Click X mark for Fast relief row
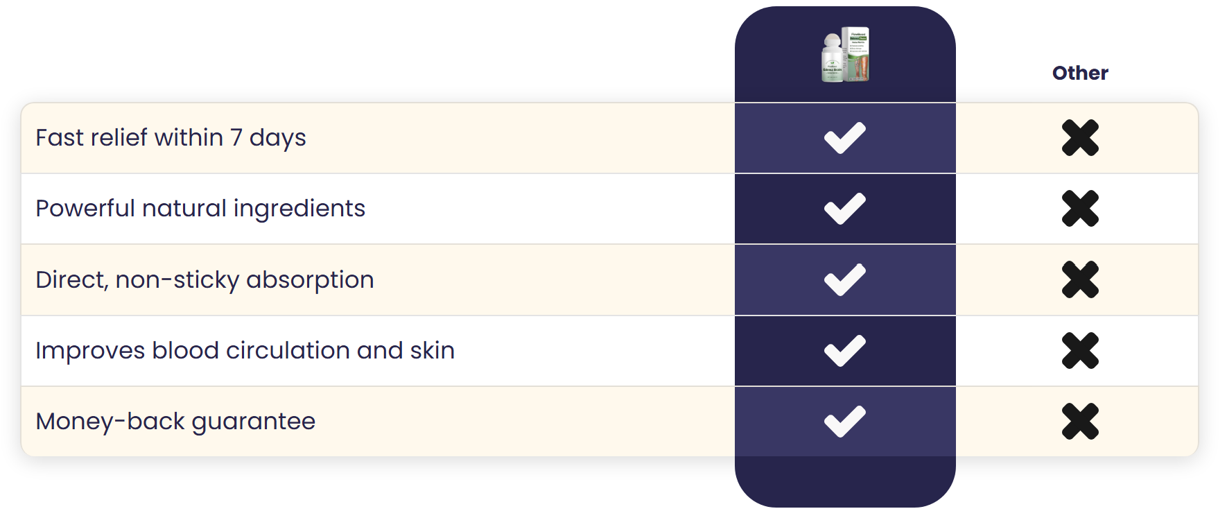 [1080, 137]
